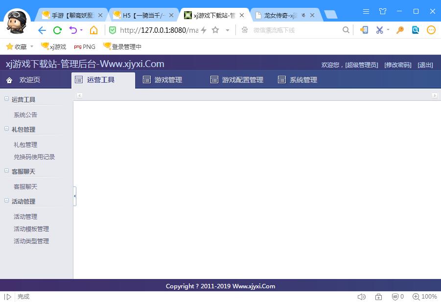Collapse the 运营工具 sidebar section

[7, 99]
